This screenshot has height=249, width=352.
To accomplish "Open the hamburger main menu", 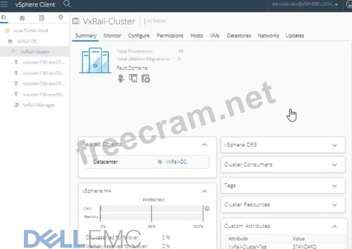I will point(4,5).
